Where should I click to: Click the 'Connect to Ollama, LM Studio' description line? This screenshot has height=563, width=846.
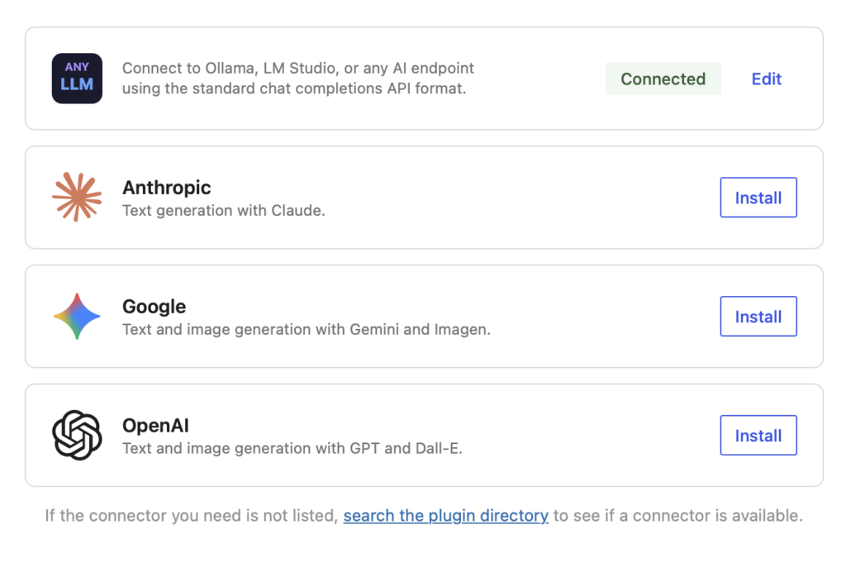click(297, 69)
